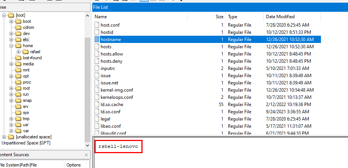The width and height of the screenshot is (348, 168).
Task: Click the mnt folder icon
Action: [18, 70]
